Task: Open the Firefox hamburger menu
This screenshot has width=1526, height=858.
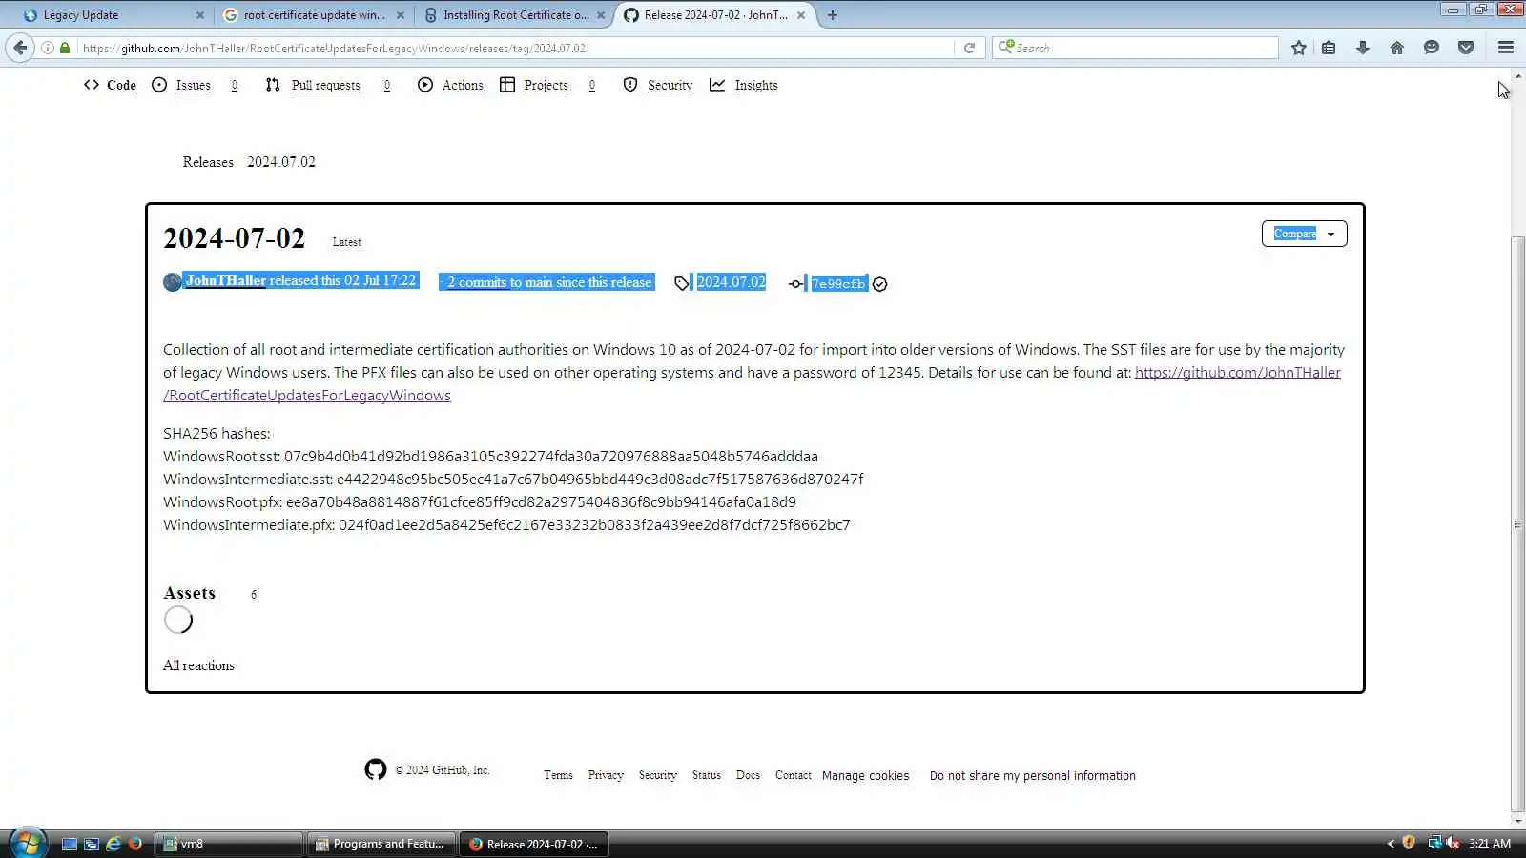Action: [1506, 48]
